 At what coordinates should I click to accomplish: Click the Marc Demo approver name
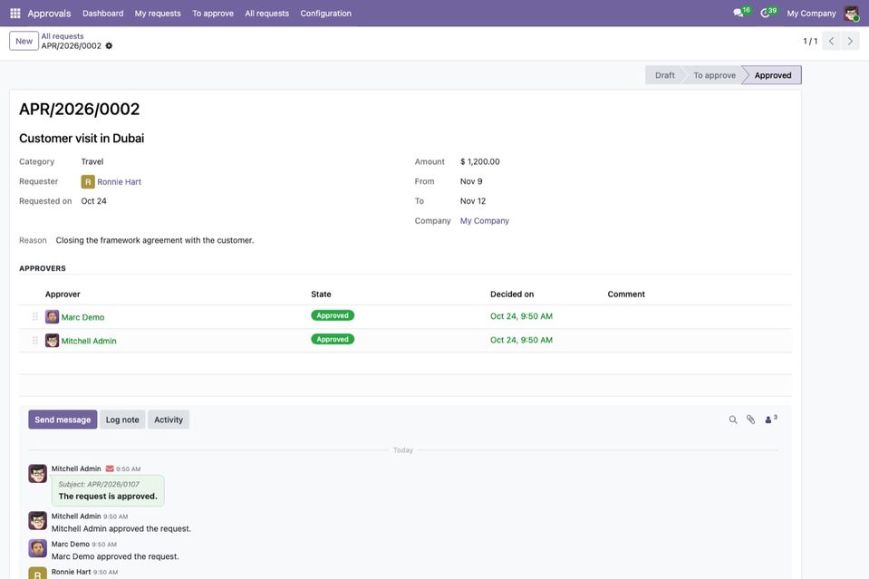pyautogui.click(x=82, y=317)
